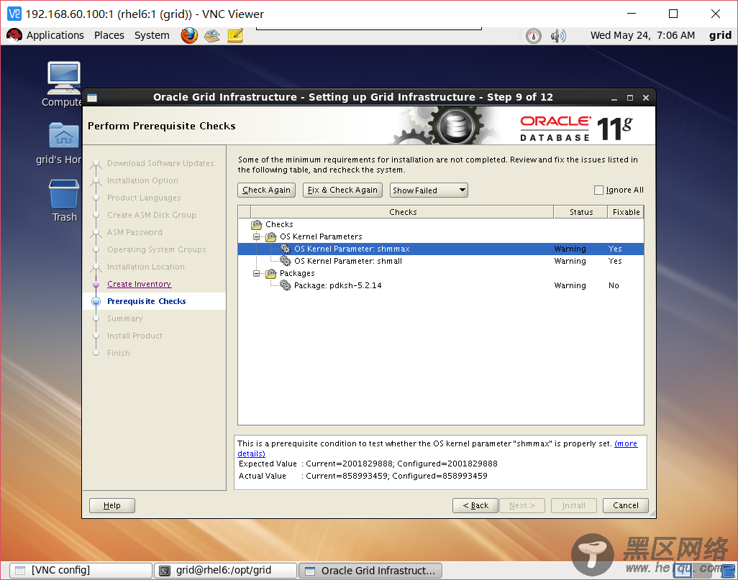This screenshot has height=580, width=738.
Task: Click the power monitor tray icon
Action: tap(533, 36)
